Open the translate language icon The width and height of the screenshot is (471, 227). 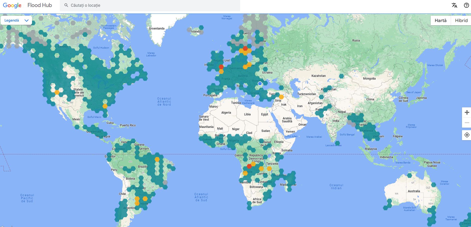tap(454, 5)
